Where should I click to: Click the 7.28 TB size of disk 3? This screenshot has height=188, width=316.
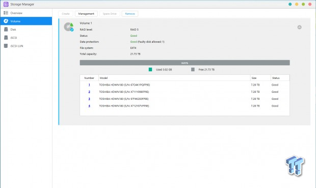coord(255,99)
